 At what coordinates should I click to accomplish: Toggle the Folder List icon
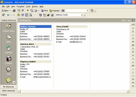[23, 15]
